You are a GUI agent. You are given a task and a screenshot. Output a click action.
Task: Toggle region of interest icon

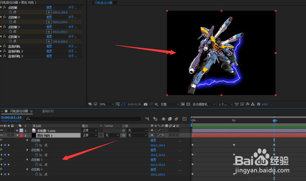click(x=183, y=104)
